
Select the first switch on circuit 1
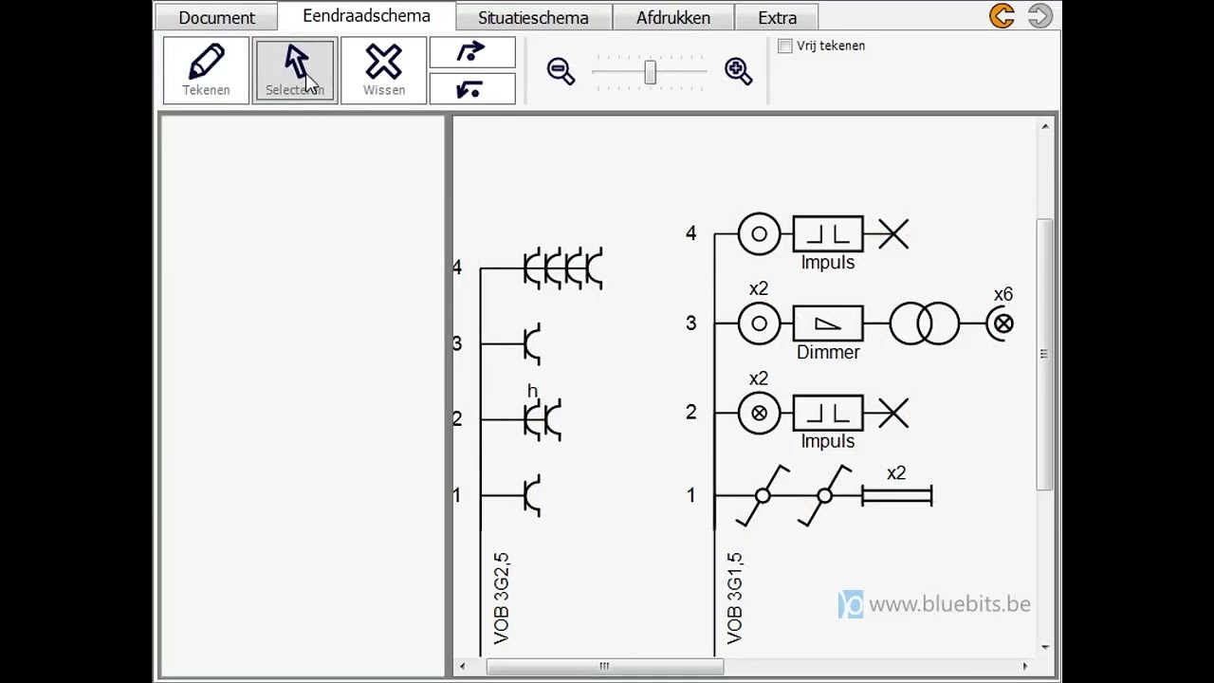763,495
